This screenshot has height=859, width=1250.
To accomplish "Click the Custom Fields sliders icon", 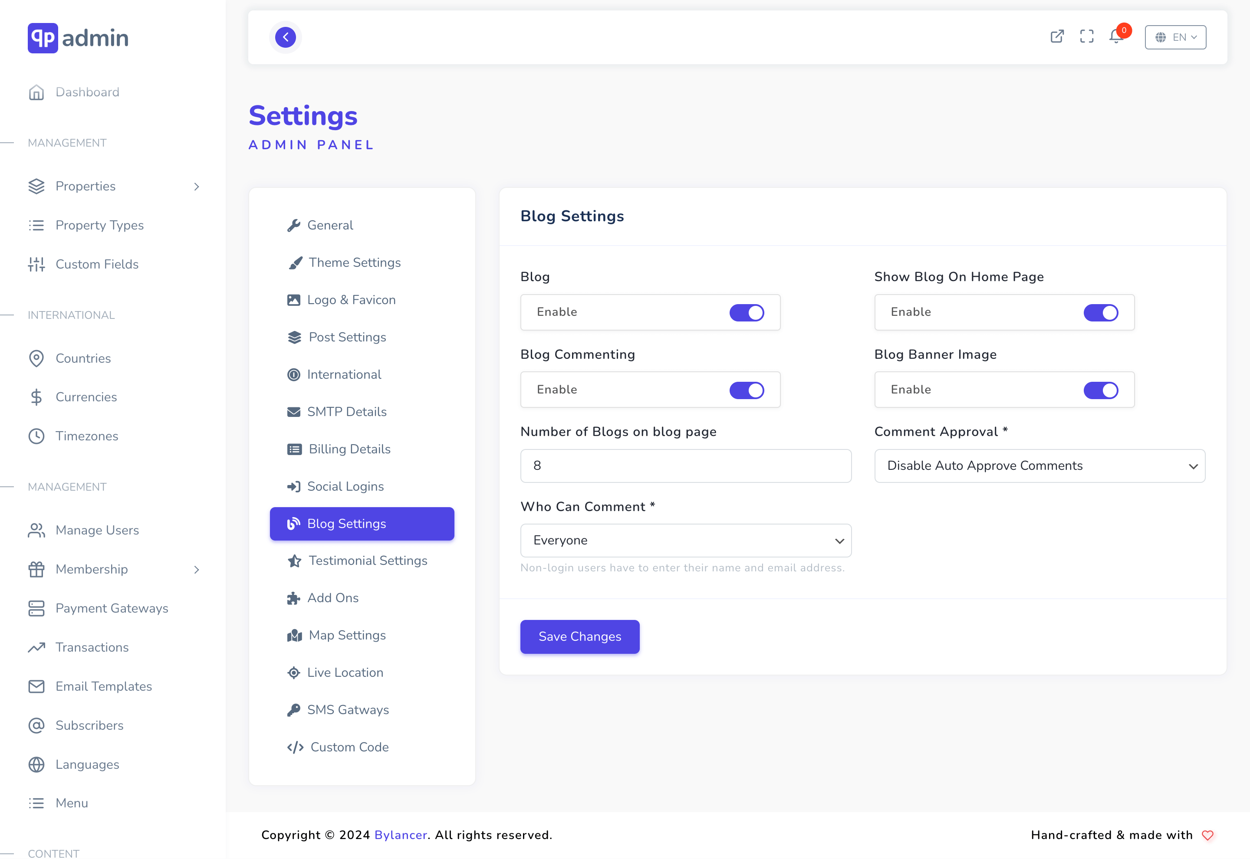I will point(36,264).
